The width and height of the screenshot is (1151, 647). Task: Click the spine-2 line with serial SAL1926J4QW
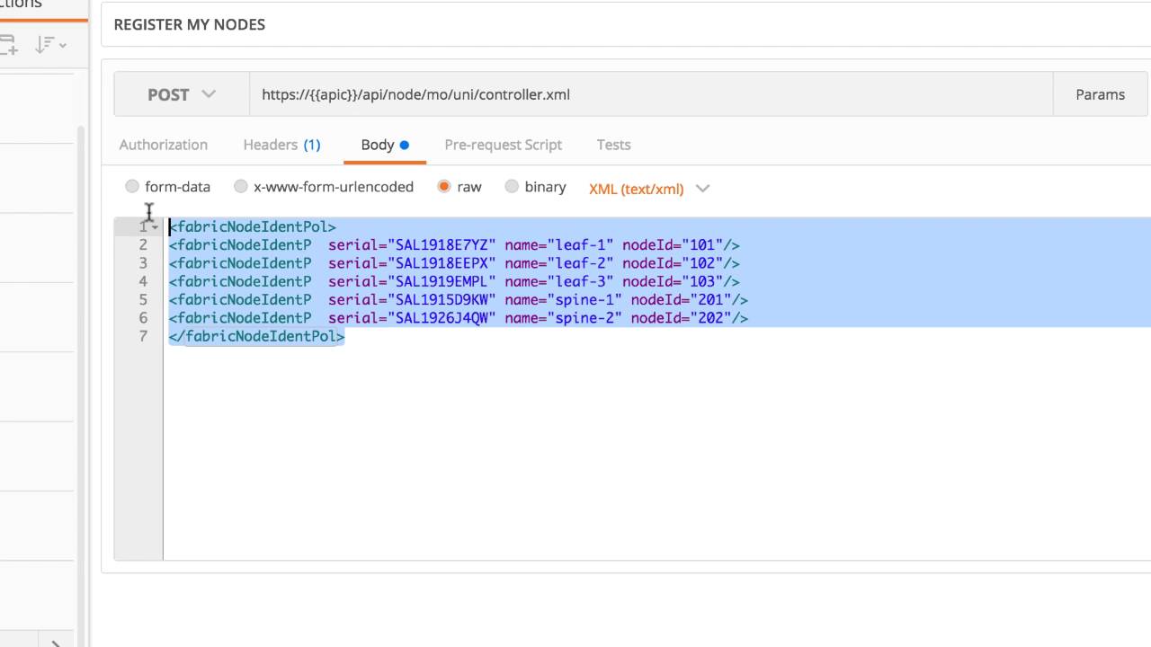(458, 318)
